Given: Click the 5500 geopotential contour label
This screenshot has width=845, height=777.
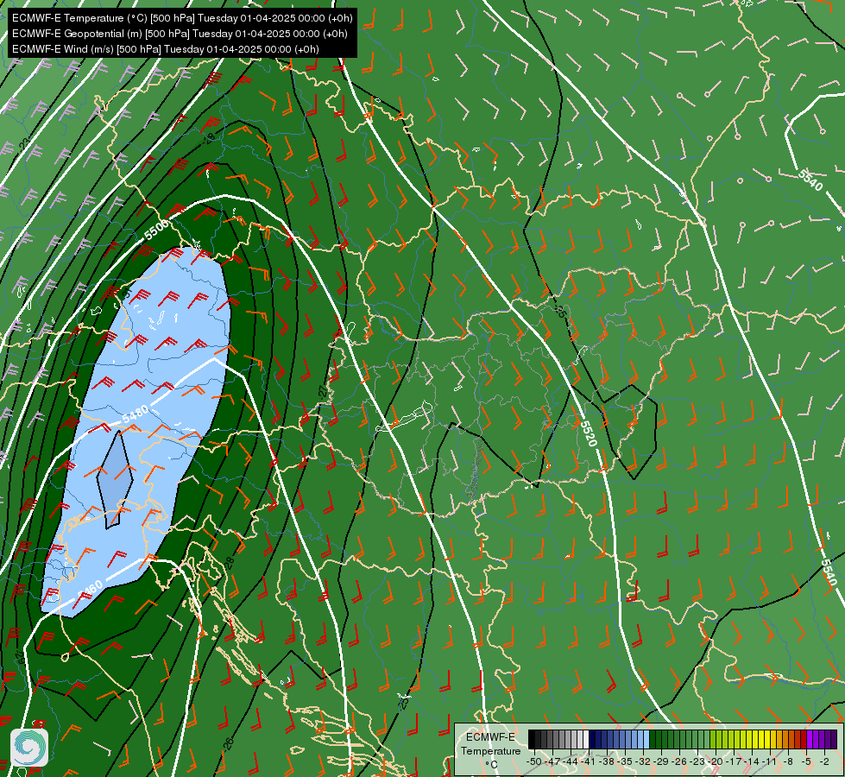Looking at the screenshot, I should click(x=156, y=229).
